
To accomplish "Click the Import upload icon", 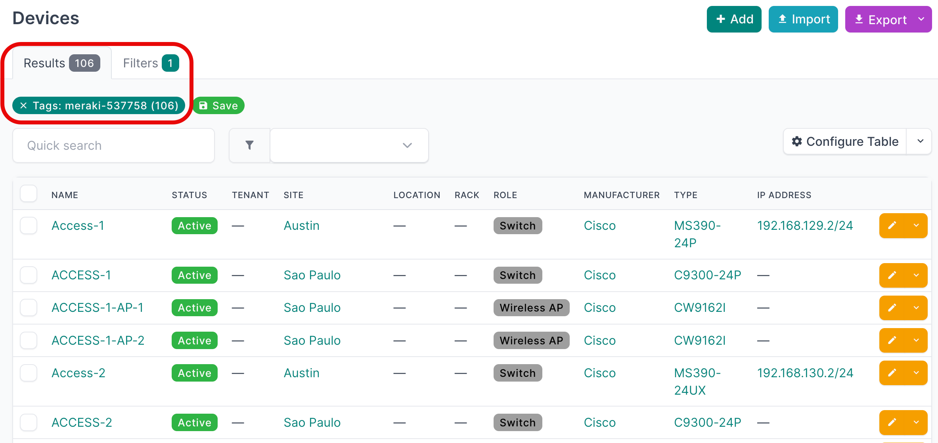I will point(782,19).
